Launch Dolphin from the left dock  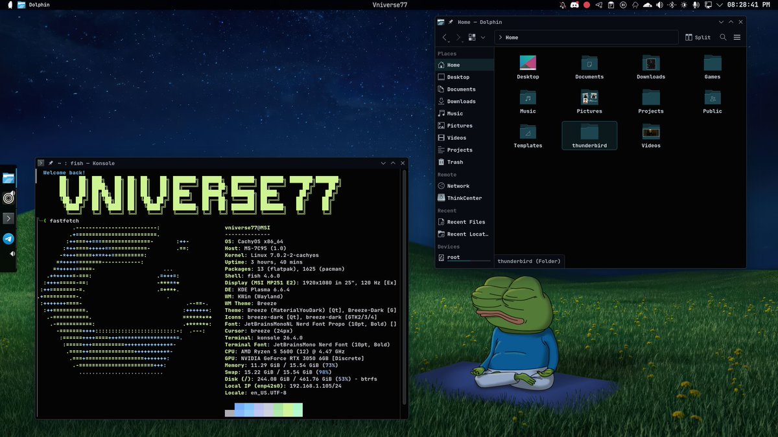[8, 178]
